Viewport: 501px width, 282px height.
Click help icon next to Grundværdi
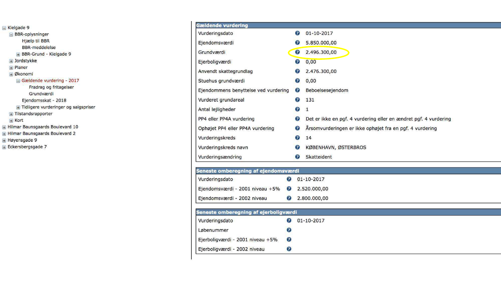pyautogui.click(x=297, y=52)
